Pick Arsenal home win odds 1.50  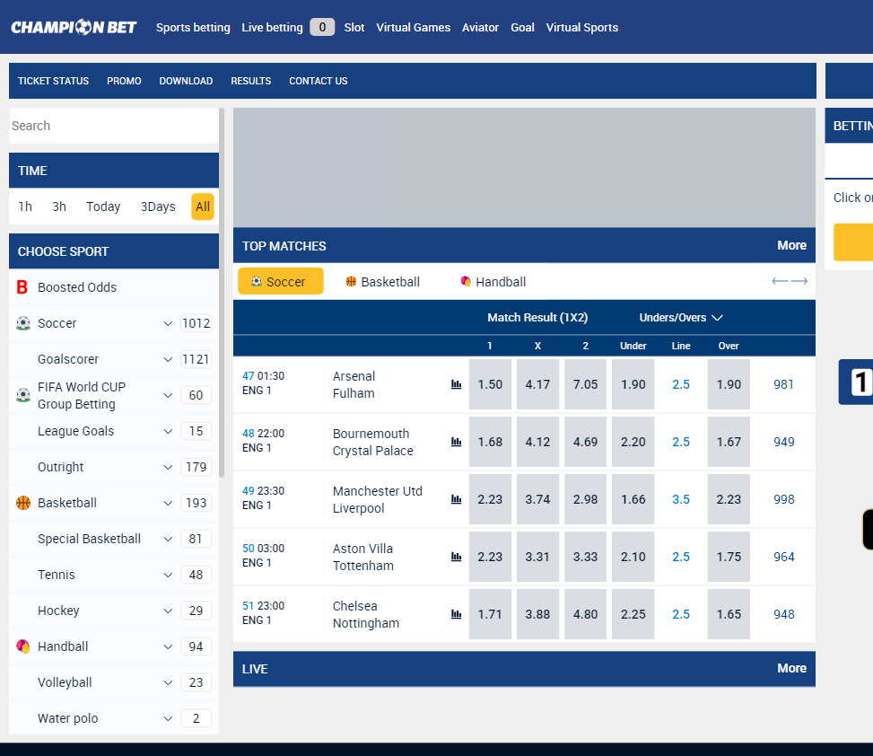[x=490, y=384]
